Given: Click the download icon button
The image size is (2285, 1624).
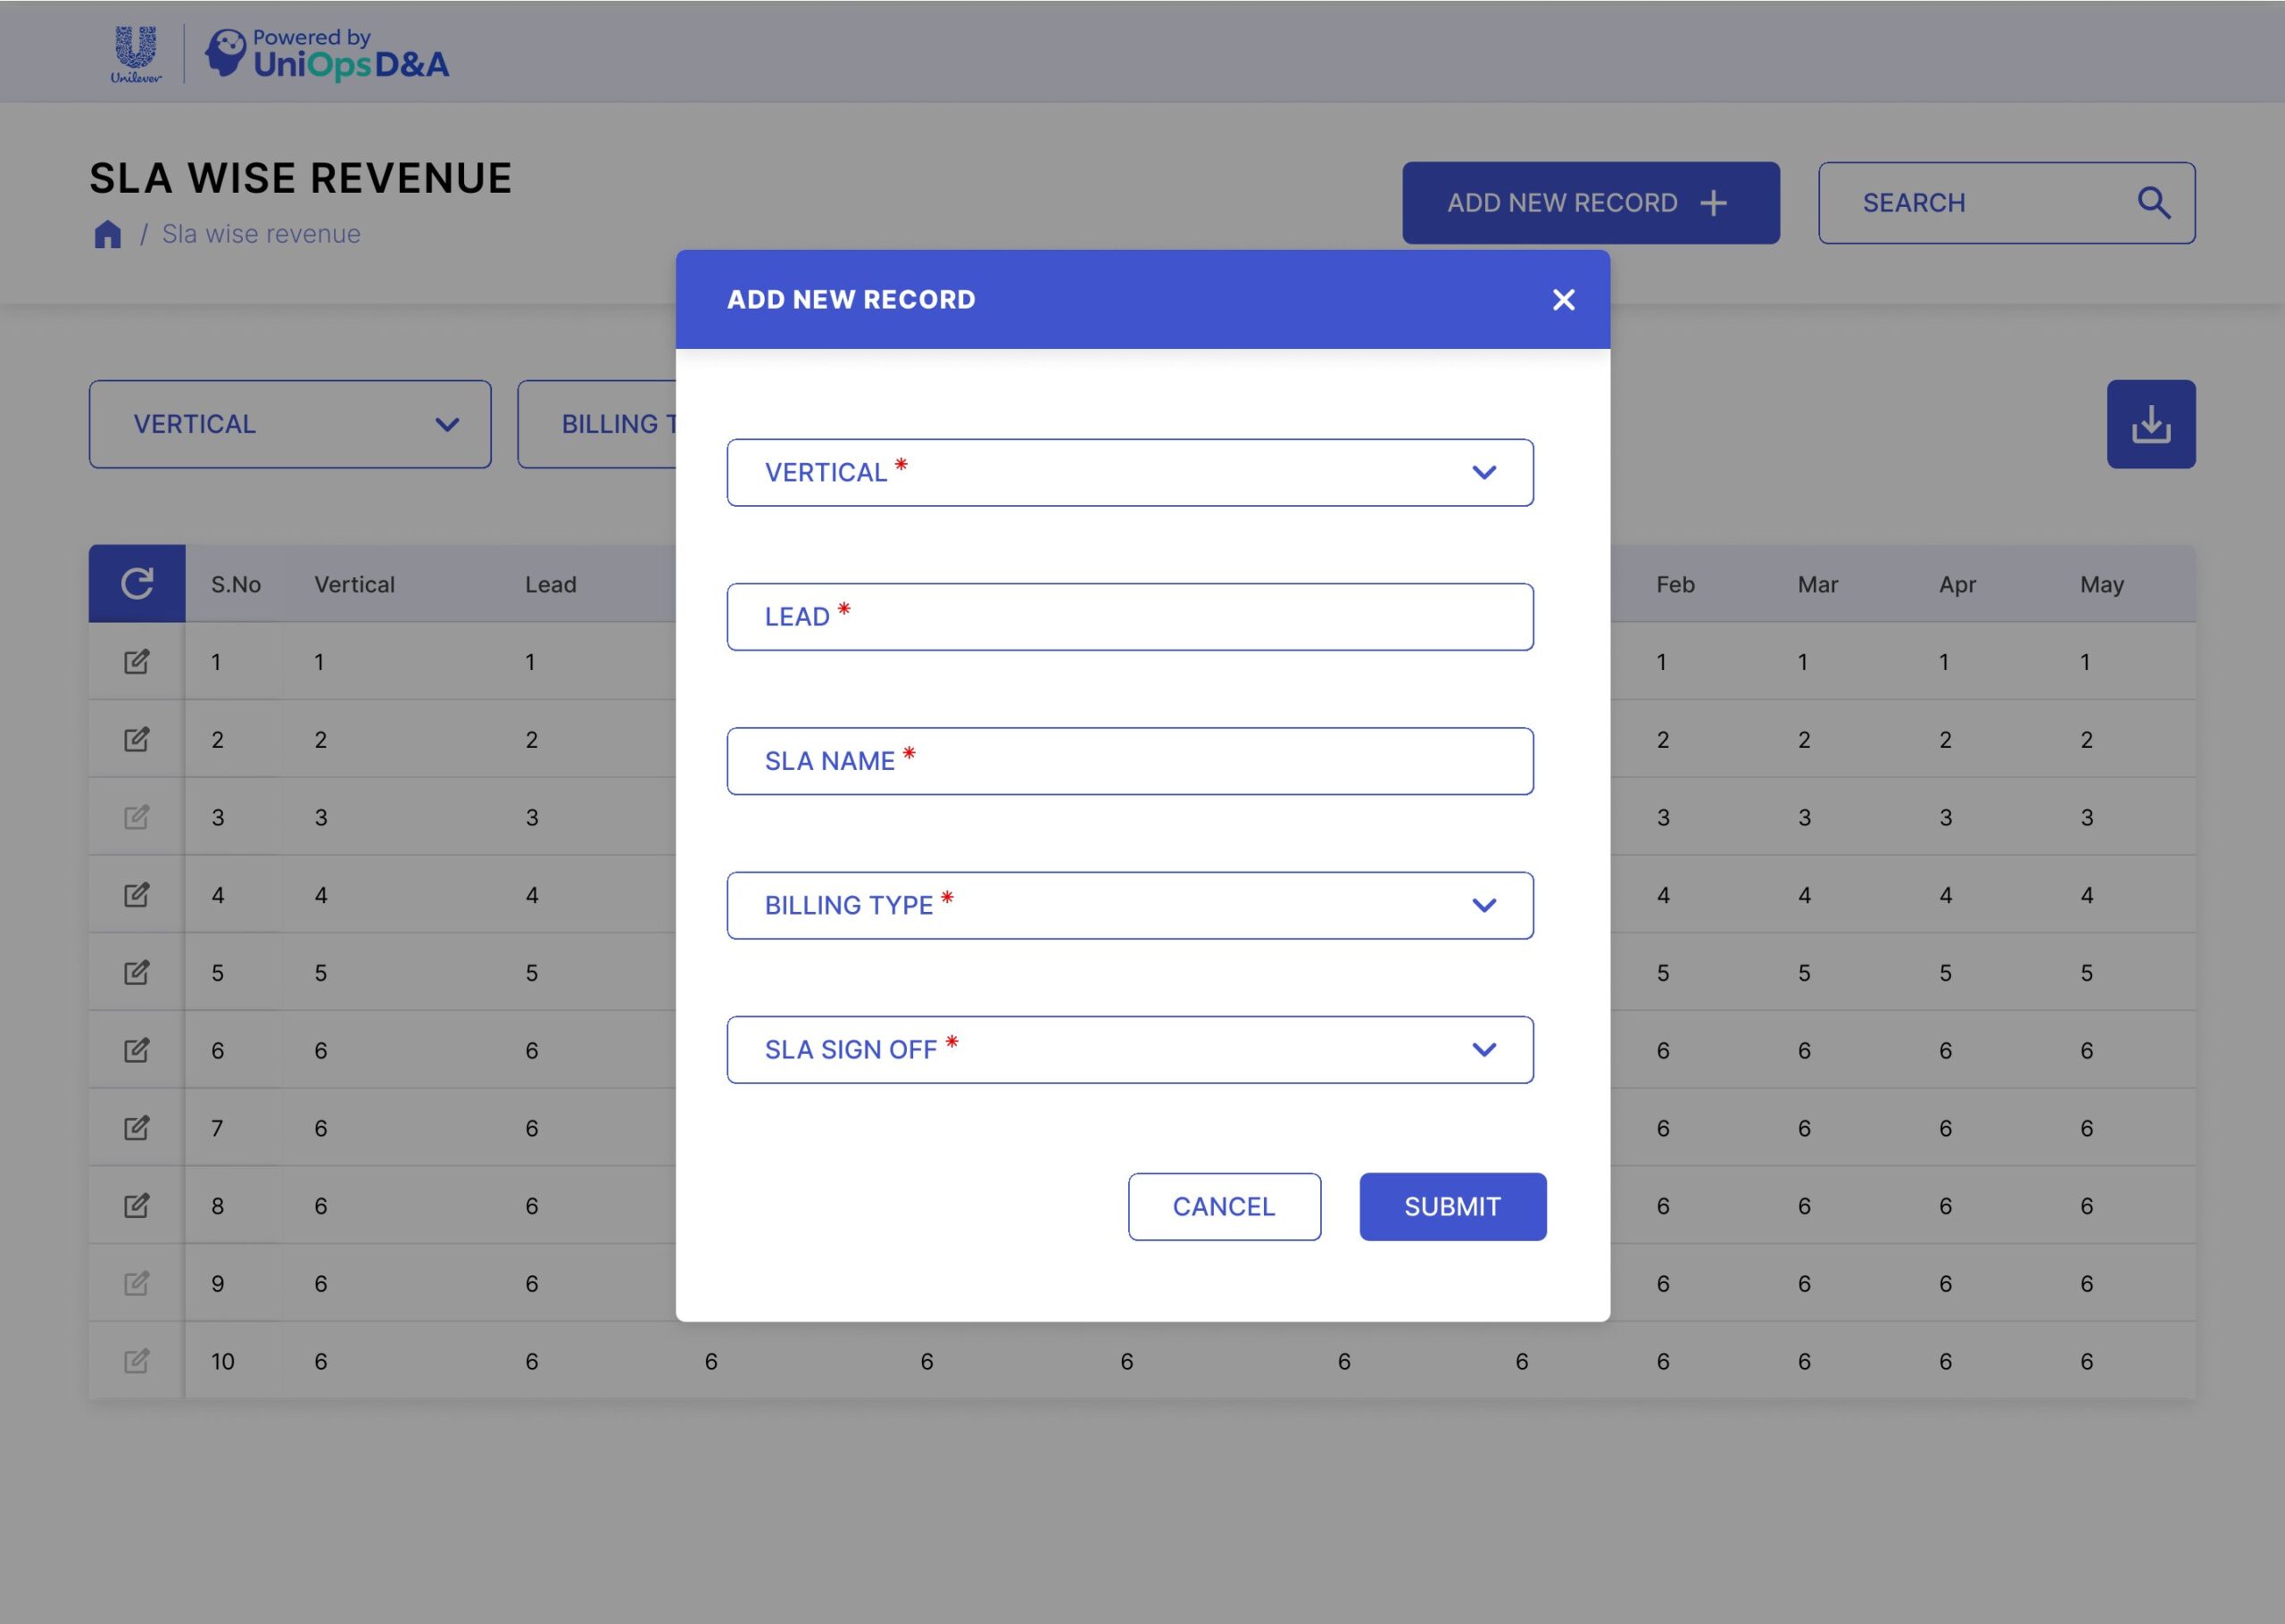Looking at the screenshot, I should click(2150, 424).
